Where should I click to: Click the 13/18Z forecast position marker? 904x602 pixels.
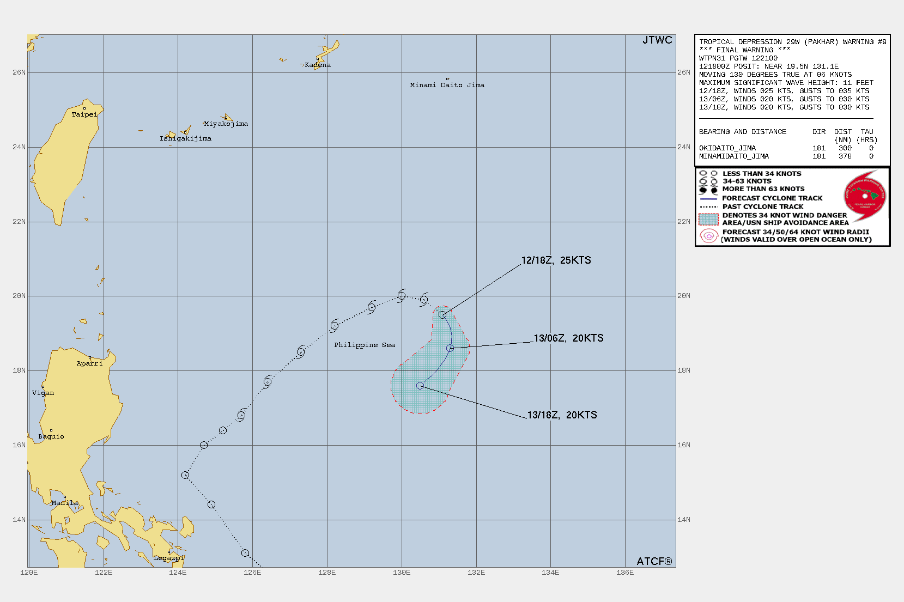point(420,386)
